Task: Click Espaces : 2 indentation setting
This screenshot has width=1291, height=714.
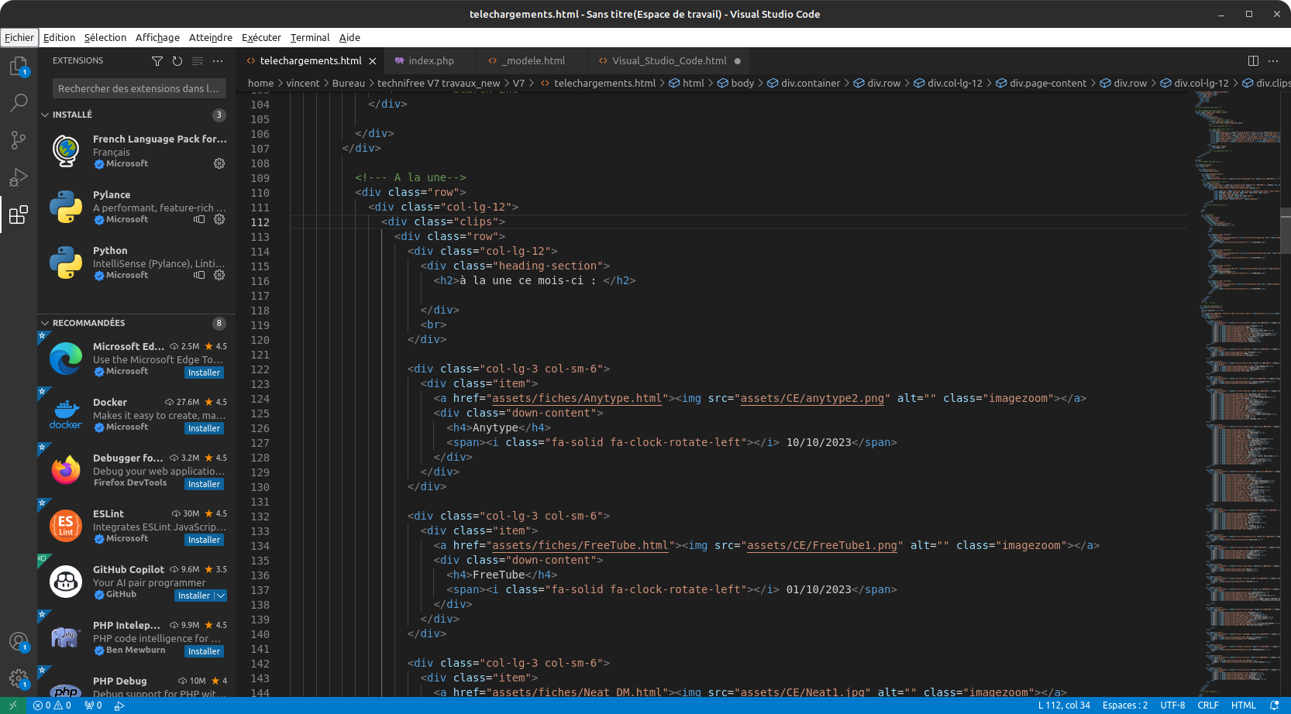Action: [1124, 705]
